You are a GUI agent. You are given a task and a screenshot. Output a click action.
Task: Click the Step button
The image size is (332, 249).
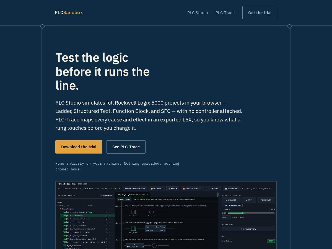click(249, 200)
